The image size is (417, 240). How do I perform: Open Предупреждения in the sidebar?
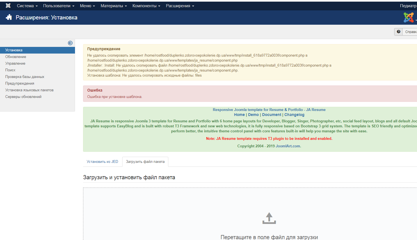coord(20,84)
